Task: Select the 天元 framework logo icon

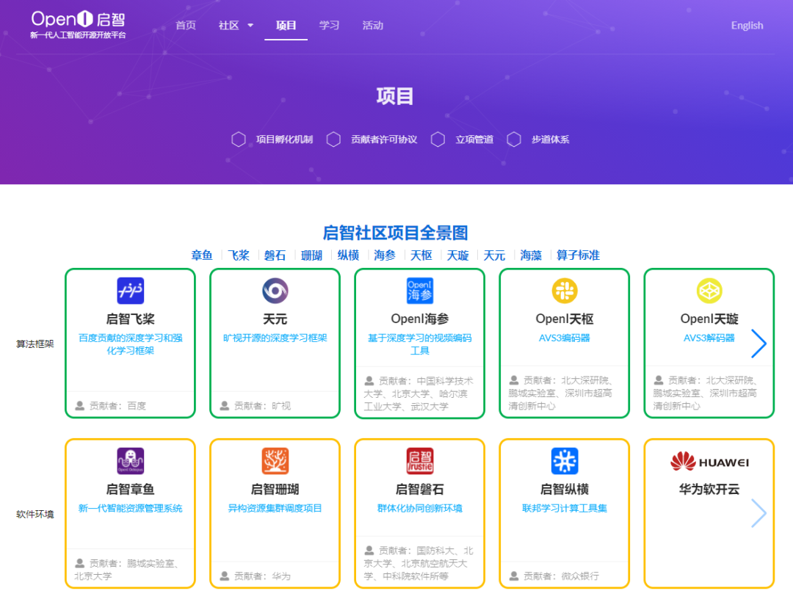Action: coord(274,291)
